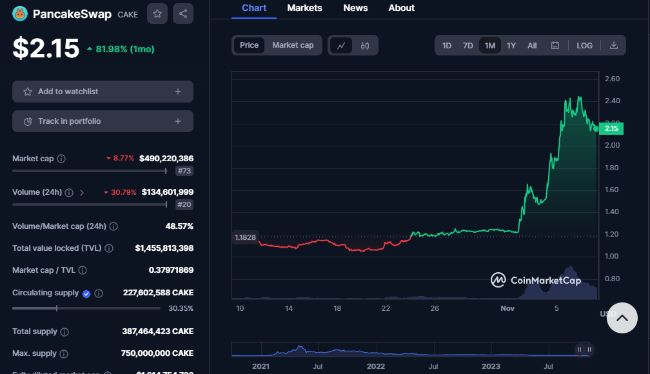The height and width of the screenshot is (374, 650).
Task: Click the share icon beside CAKE
Action: pyautogui.click(x=183, y=14)
